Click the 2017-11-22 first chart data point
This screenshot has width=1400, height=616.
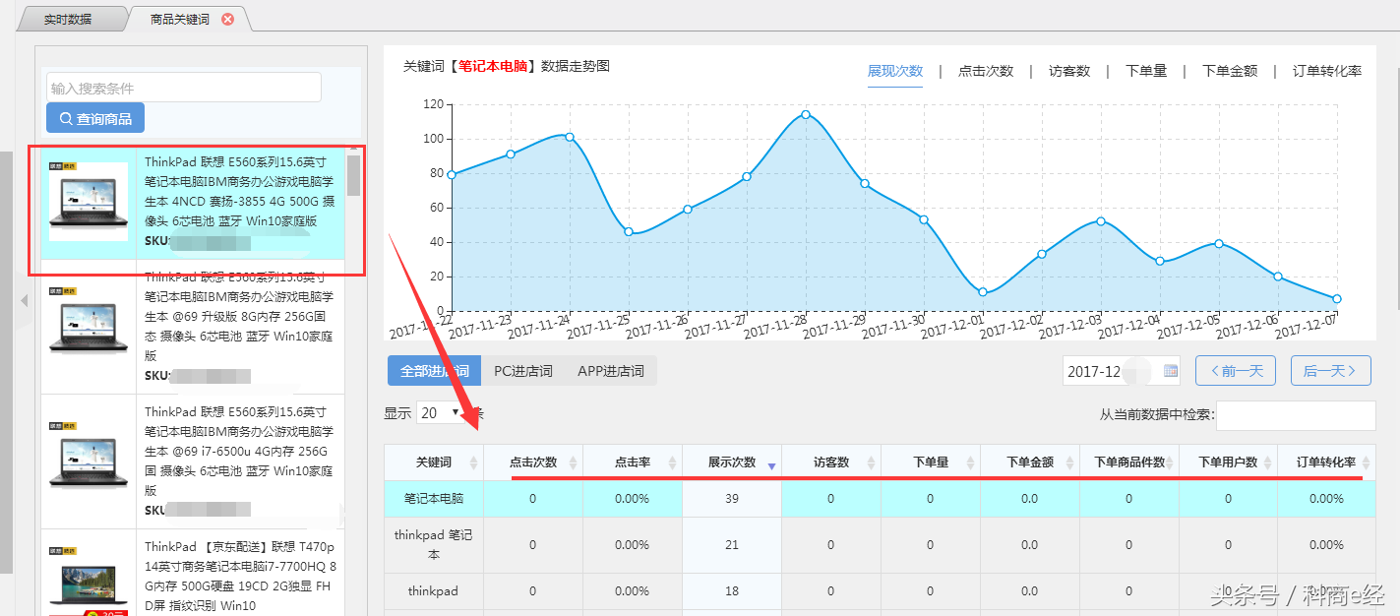[x=452, y=175]
